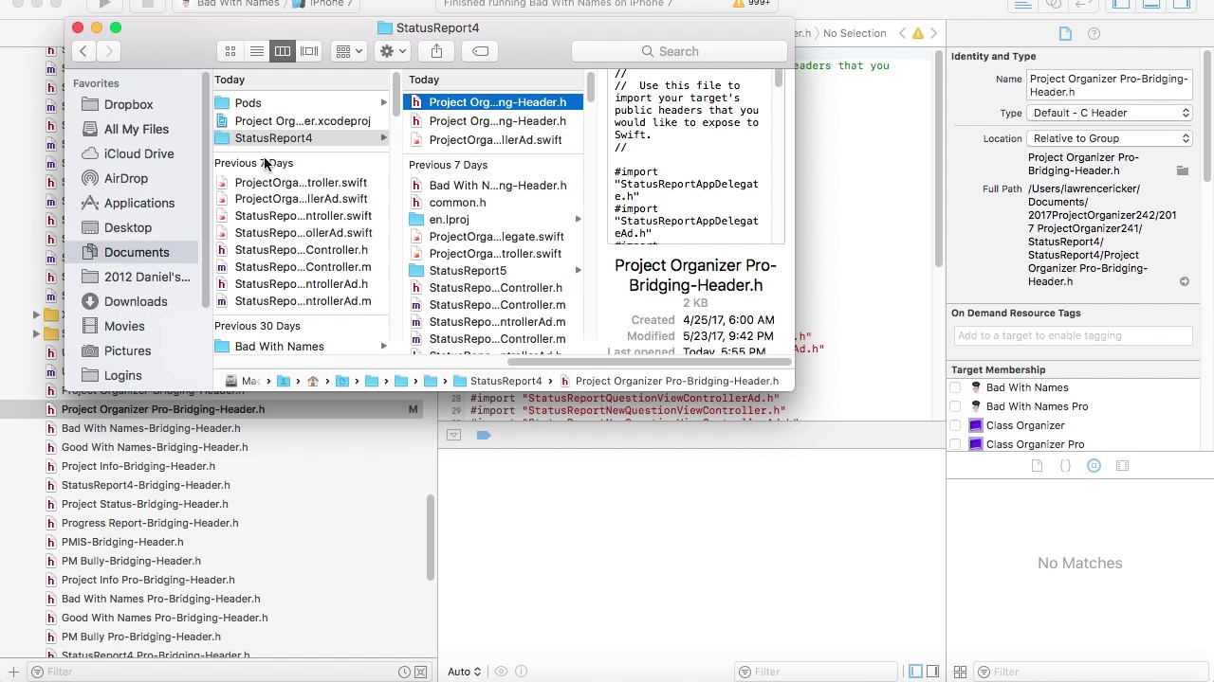
Task: Open the Auto variables scope dropdown
Action: pyautogui.click(x=465, y=672)
